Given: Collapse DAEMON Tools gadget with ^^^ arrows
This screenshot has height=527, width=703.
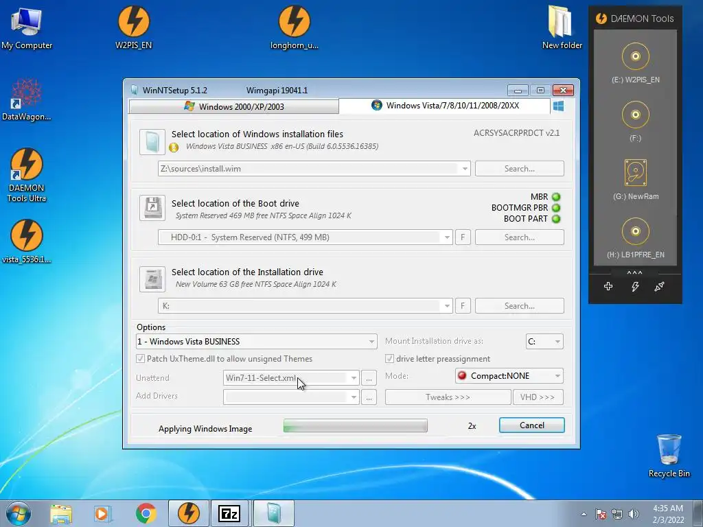Looking at the screenshot, I should [634, 272].
